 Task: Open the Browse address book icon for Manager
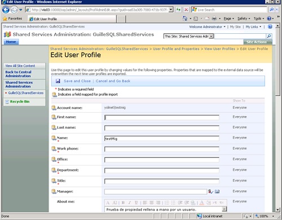[217, 191]
